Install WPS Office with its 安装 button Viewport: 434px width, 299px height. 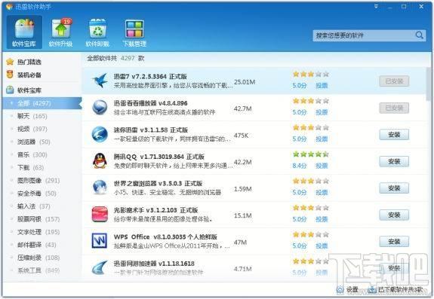tap(394, 242)
